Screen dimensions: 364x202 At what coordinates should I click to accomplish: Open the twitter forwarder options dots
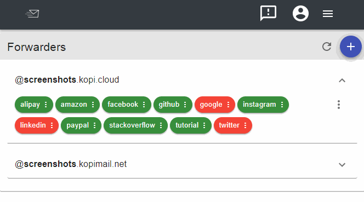[x=245, y=125]
